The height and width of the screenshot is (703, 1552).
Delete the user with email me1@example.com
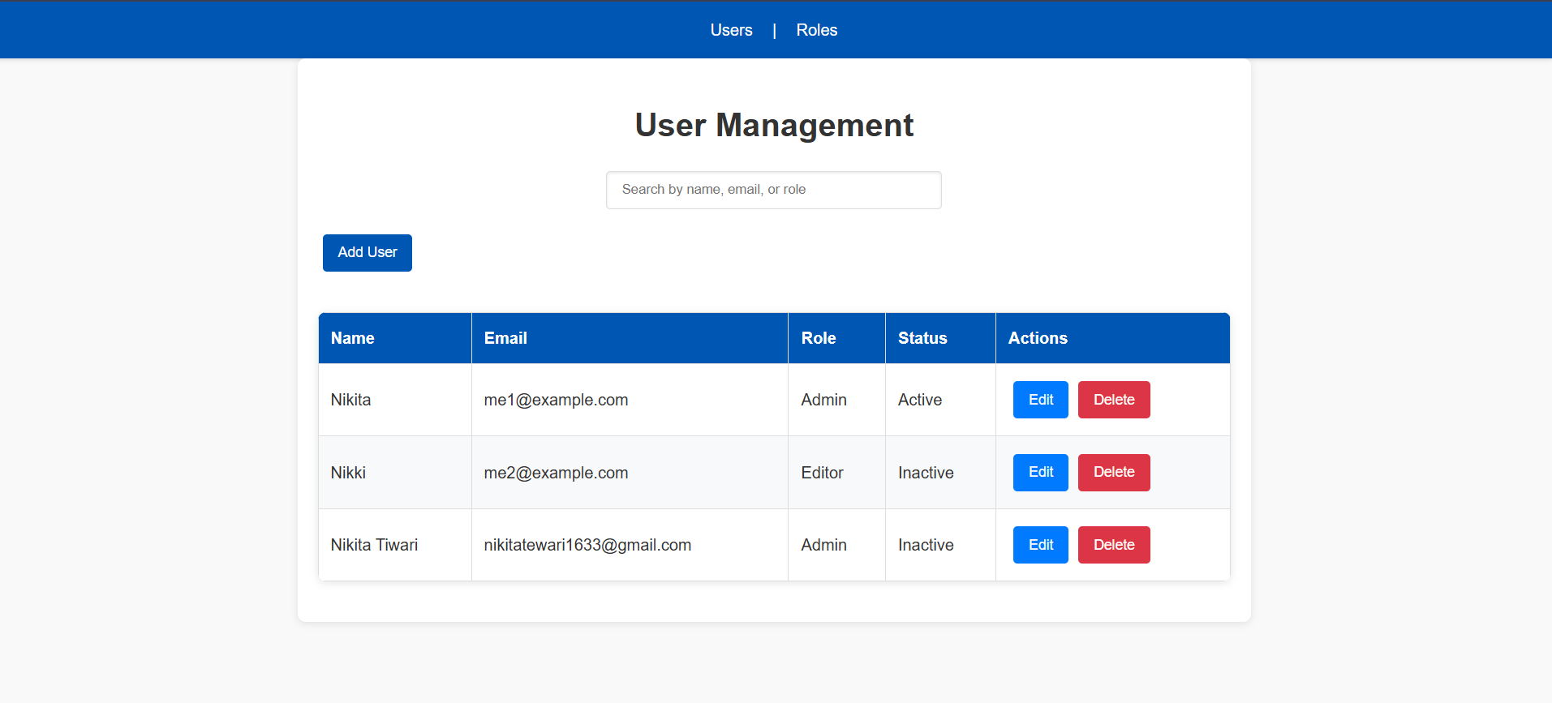[x=1114, y=400]
